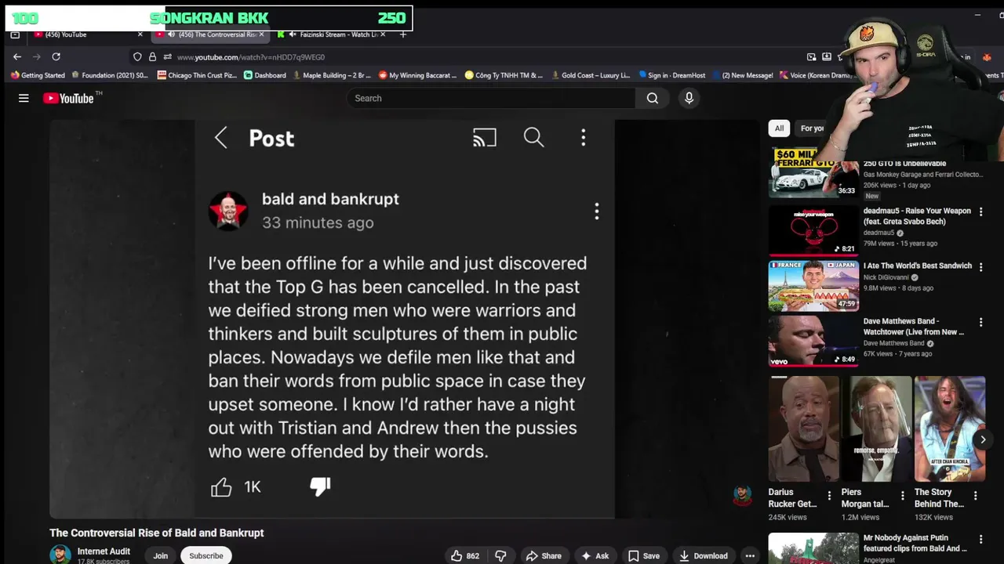Download the video
This screenshot has width=1004, height=564.
(703, 555)
